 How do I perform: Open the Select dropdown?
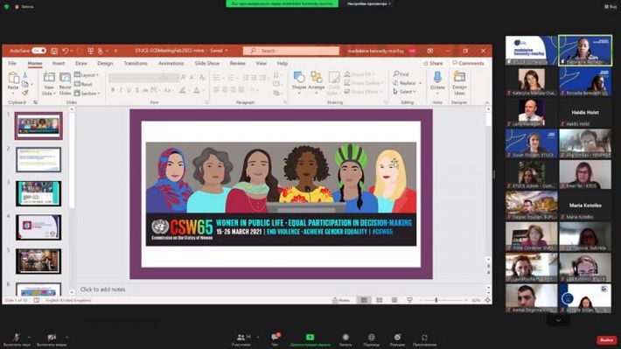(404, 92)
